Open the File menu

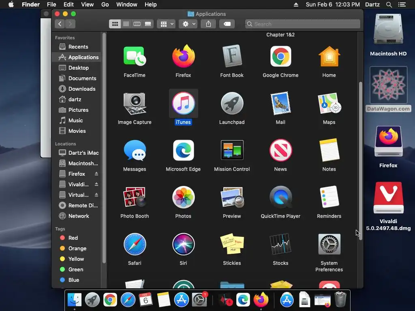pos(51,4)
